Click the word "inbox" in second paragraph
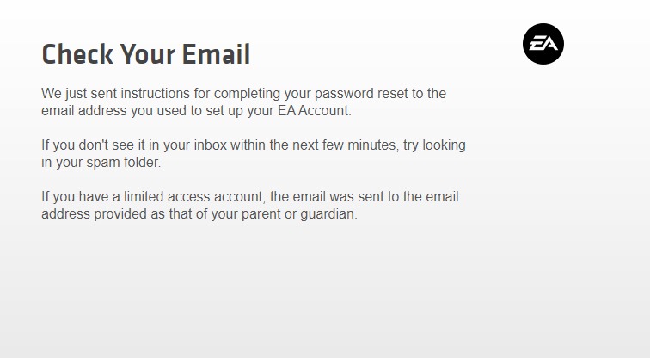 pyautogui.click(x=210, y=145)
